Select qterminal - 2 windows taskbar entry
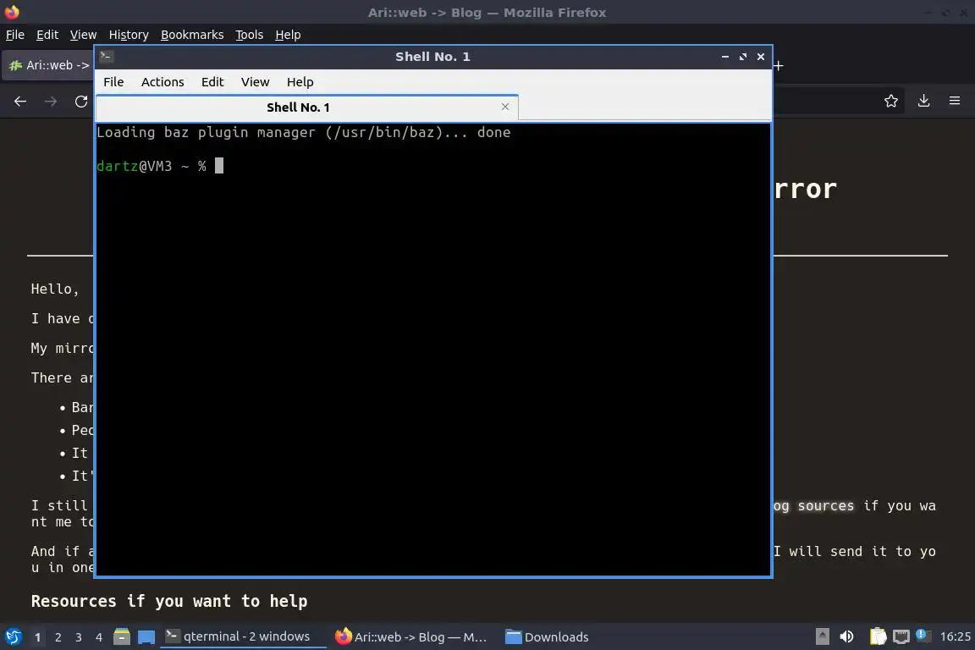Image resolution: width=975 pixels, height=650 pixels. 243,636
